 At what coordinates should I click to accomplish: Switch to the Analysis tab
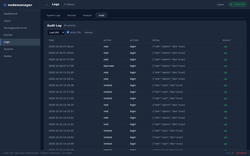click(x=87, y=15)
